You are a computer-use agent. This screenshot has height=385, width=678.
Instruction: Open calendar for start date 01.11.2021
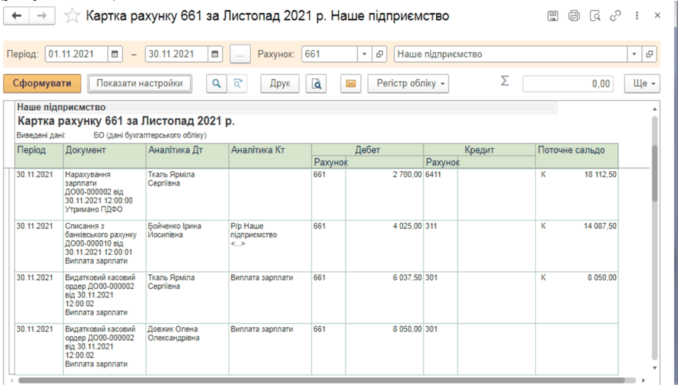tap(114, 54)
